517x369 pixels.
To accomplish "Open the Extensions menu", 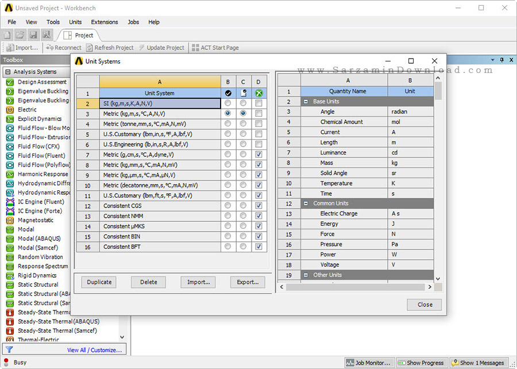I will click(x=105, y=22).
